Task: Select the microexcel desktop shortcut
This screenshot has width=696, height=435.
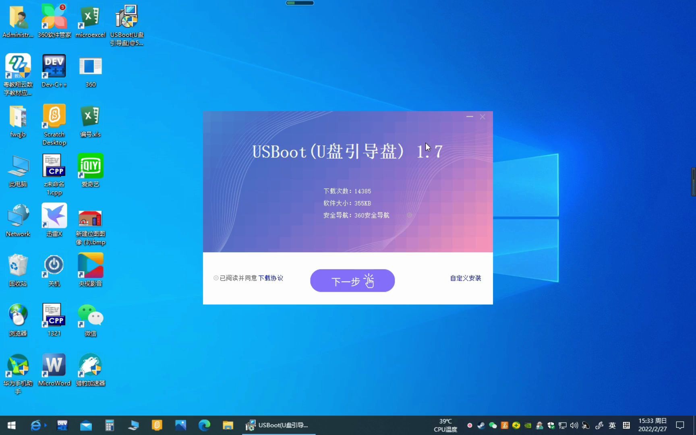Action: click(91, 22)
